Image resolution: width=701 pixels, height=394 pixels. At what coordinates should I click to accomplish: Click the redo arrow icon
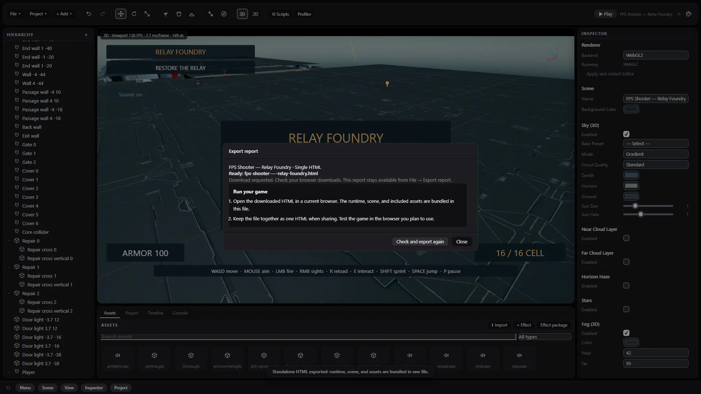(x=103, y=14)
